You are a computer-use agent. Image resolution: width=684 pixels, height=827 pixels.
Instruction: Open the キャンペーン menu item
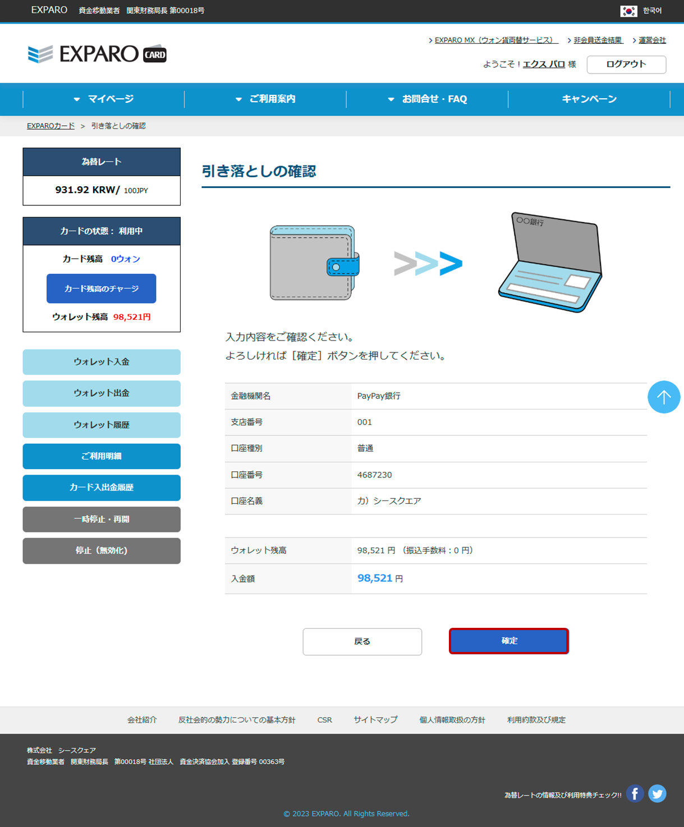(589, 99)
